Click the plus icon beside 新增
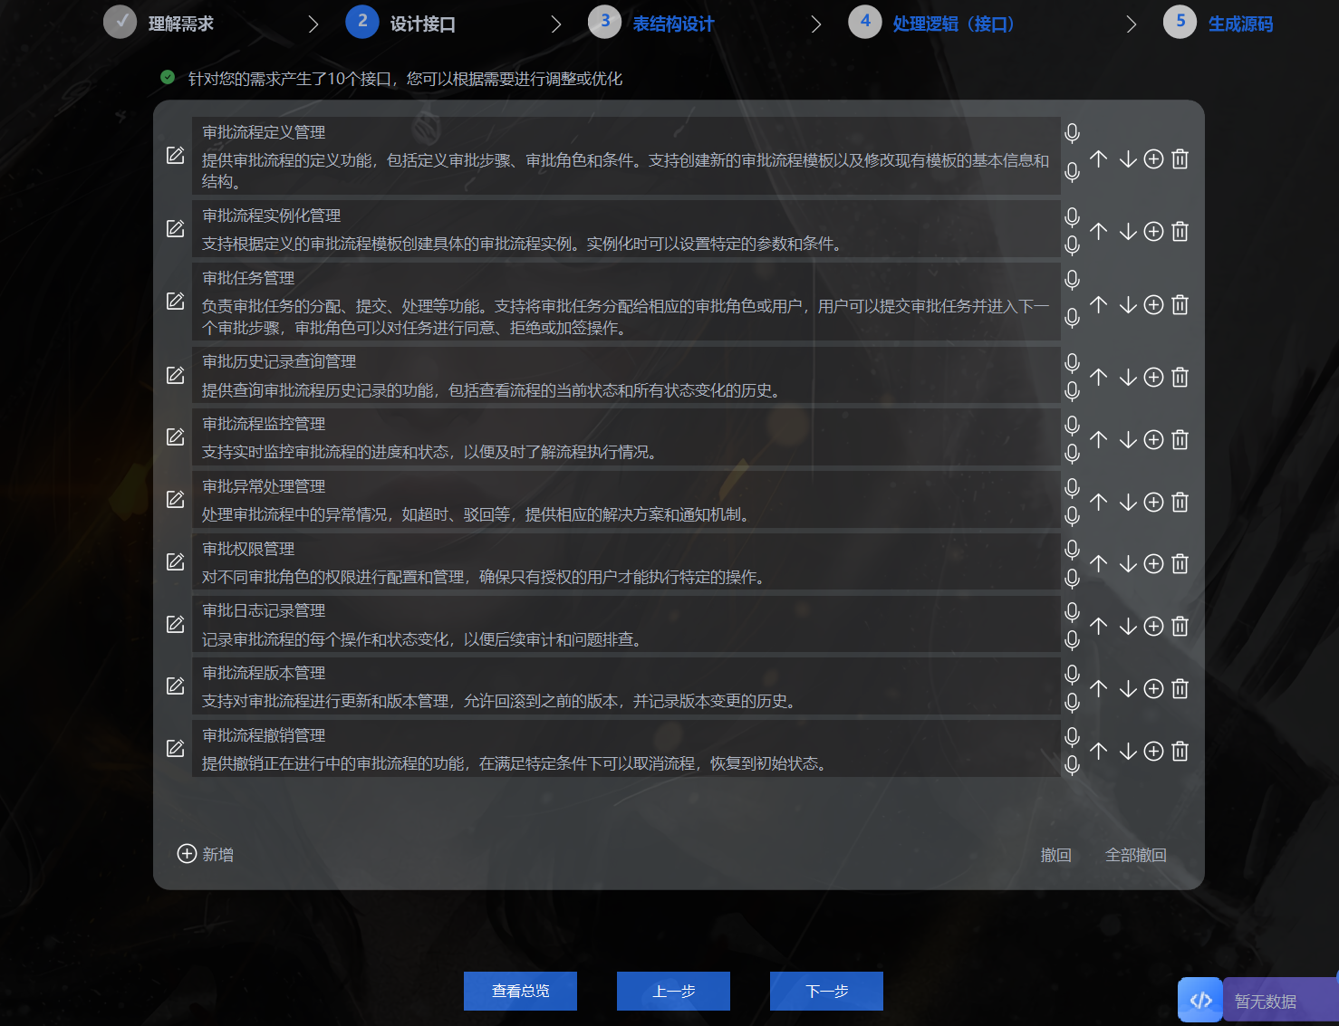 pos(187,853)
